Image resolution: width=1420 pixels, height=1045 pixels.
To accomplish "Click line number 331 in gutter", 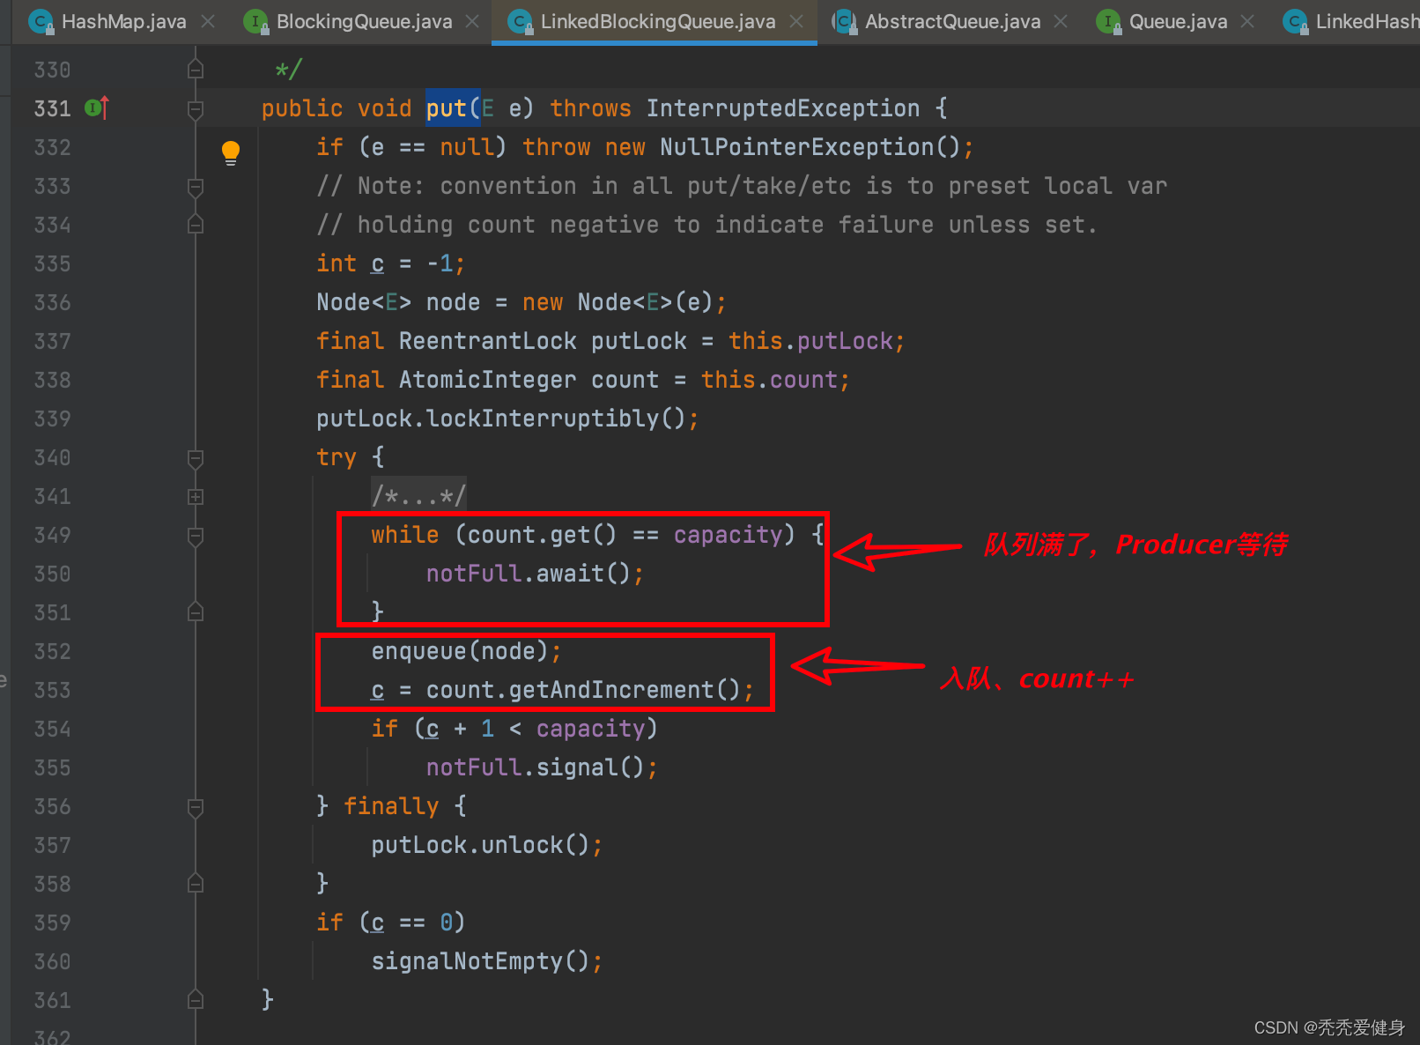I will (x=52, y=108).
